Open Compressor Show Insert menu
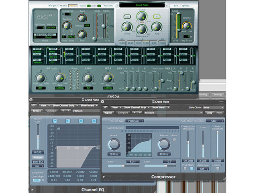 pos(160,107)
